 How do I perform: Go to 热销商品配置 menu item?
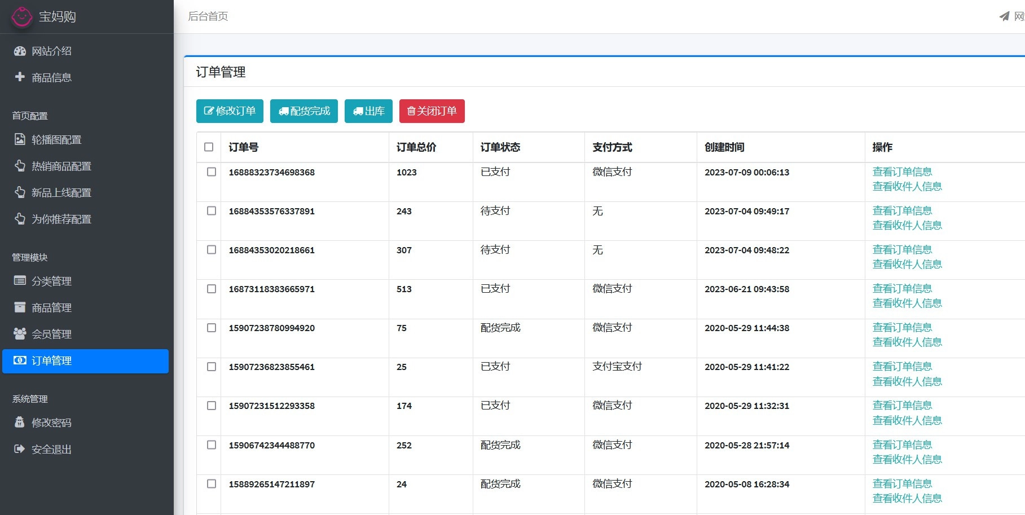click(x=61, y=166)
